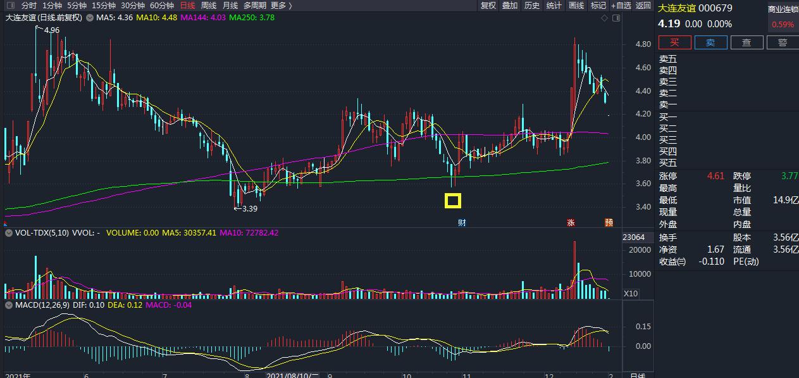Screen dimensions: 799x378
Task: Expand VOL-TDX indicator dropdown arrow
Action: 8,233
